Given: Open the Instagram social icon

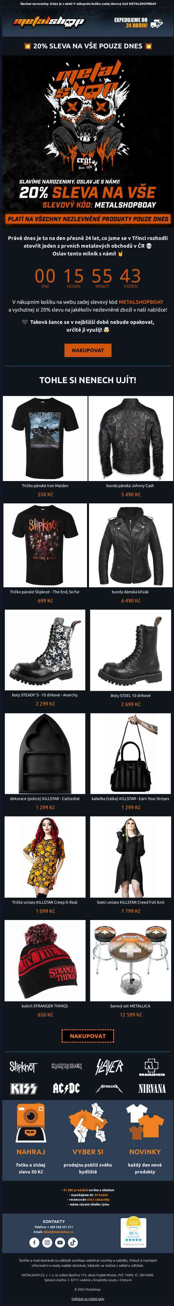Looking at the screenshot, I should (47, 1242).
